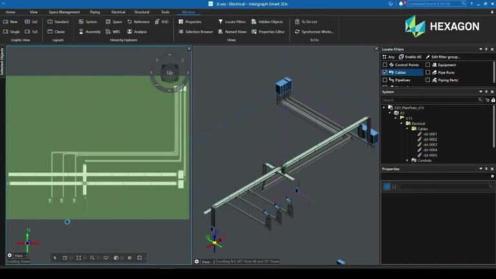
Task: Apply the Standard layout
Action: pos(58,22)
